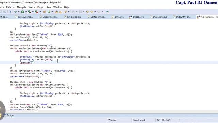Switch to the DataEntry.java editor tab

point(158,17)
